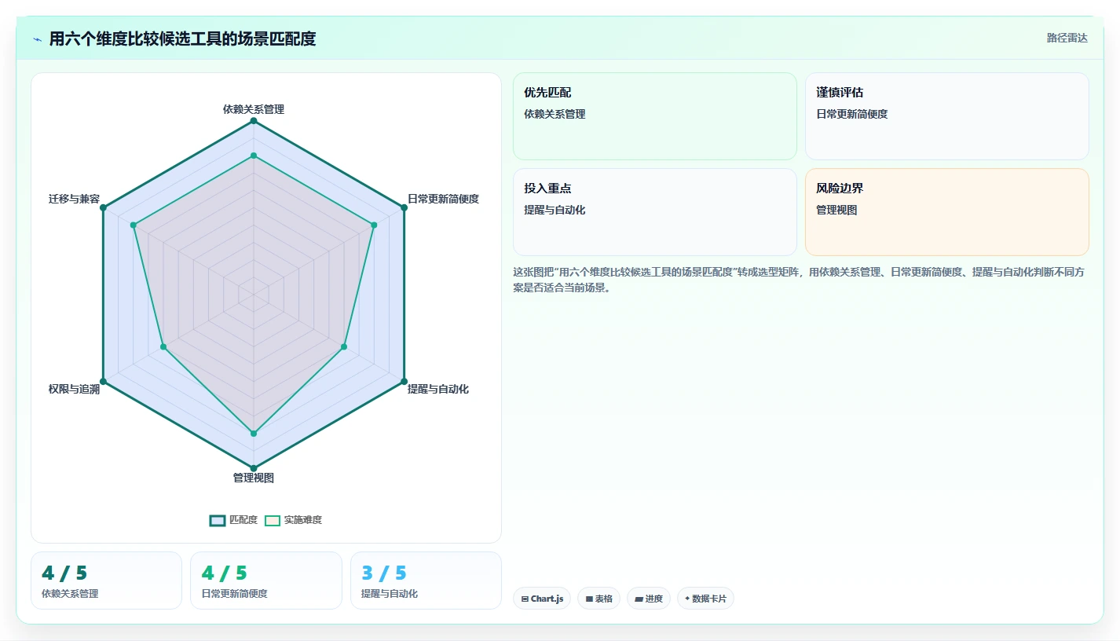Click the inner 实施难度 point toward 提醒与自动化

click(344, 346)
